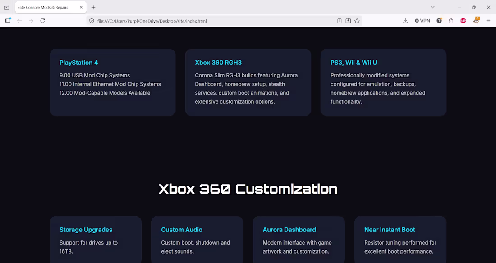Viewport: 496px width, 263px height.
Task: Restore down the browser window
Action: coord(473,7)
